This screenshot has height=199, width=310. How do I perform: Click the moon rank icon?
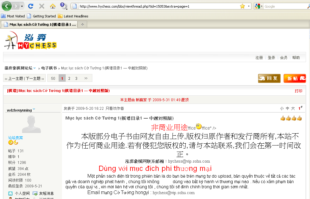click(x=16, y=142)
